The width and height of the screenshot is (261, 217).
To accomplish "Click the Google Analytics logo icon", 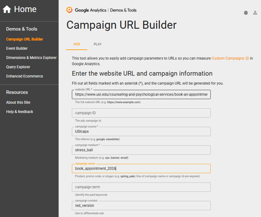I will [70, 10].
